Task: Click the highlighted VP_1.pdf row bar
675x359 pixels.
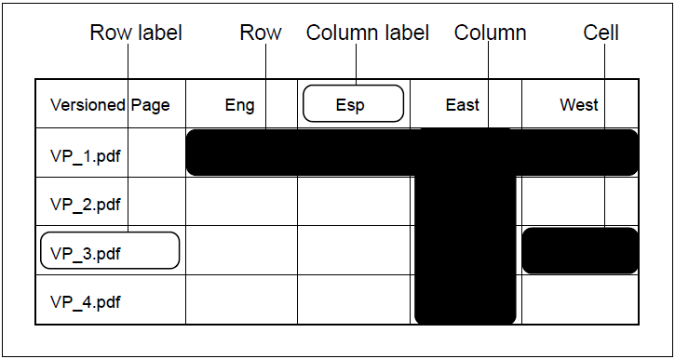Action: click(412, 153)
